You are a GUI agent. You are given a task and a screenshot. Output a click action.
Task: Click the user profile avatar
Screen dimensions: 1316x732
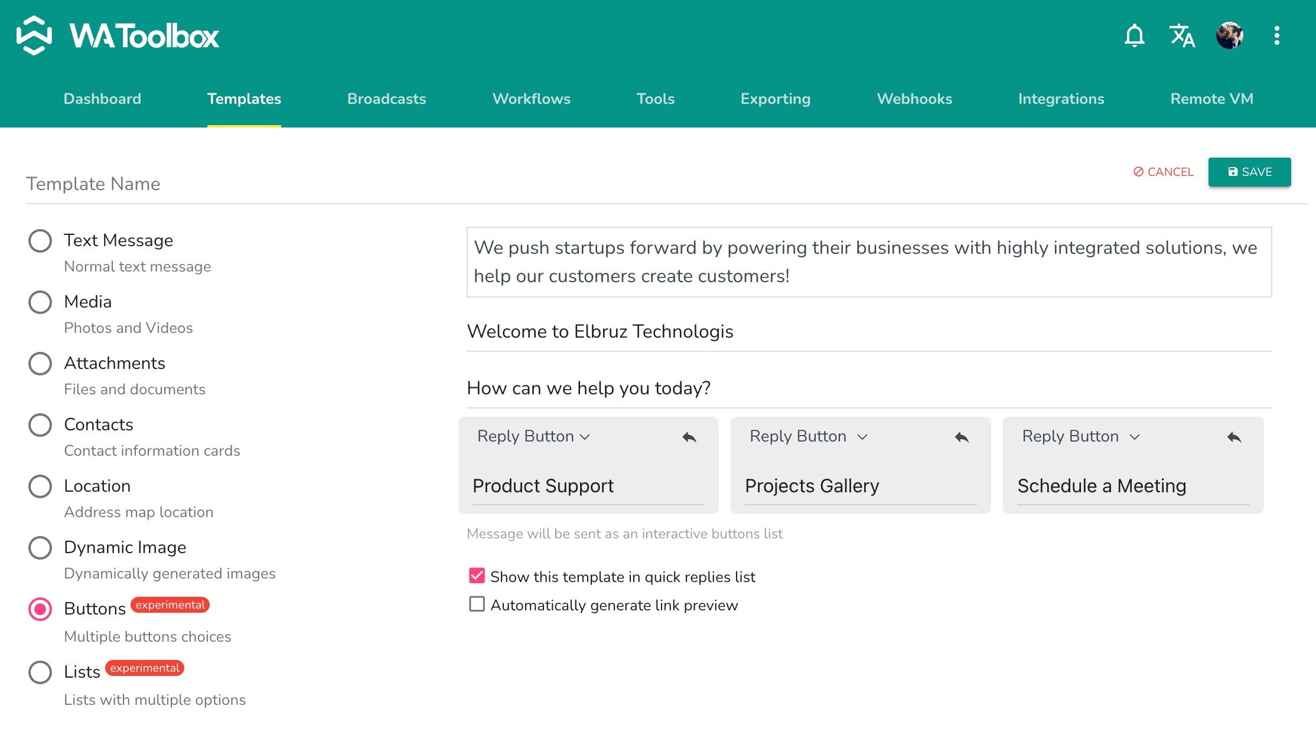[1230, 35]
